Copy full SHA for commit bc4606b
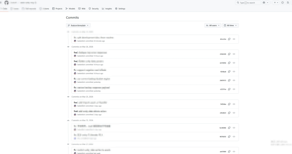Image resolution: width=292 pixels, height=154 pixels. pos(229,128)
